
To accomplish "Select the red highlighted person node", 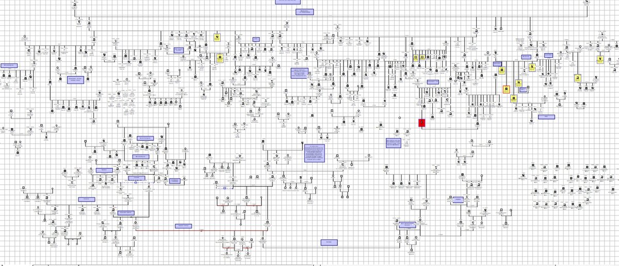I will [421, 123].
